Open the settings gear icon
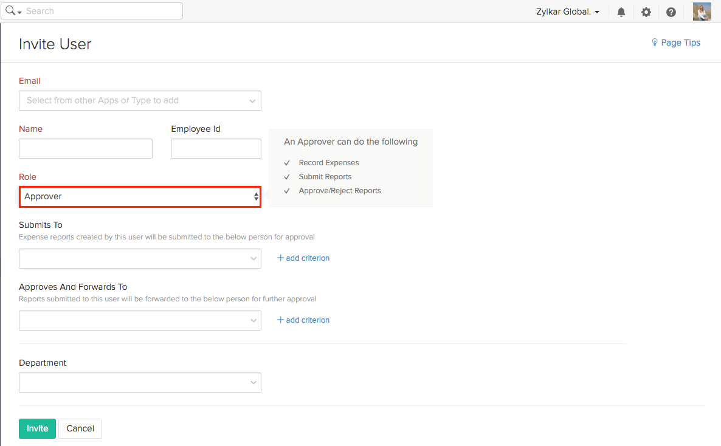The width and height of the screenshot is (721, 446). click(x=646, y=12)
